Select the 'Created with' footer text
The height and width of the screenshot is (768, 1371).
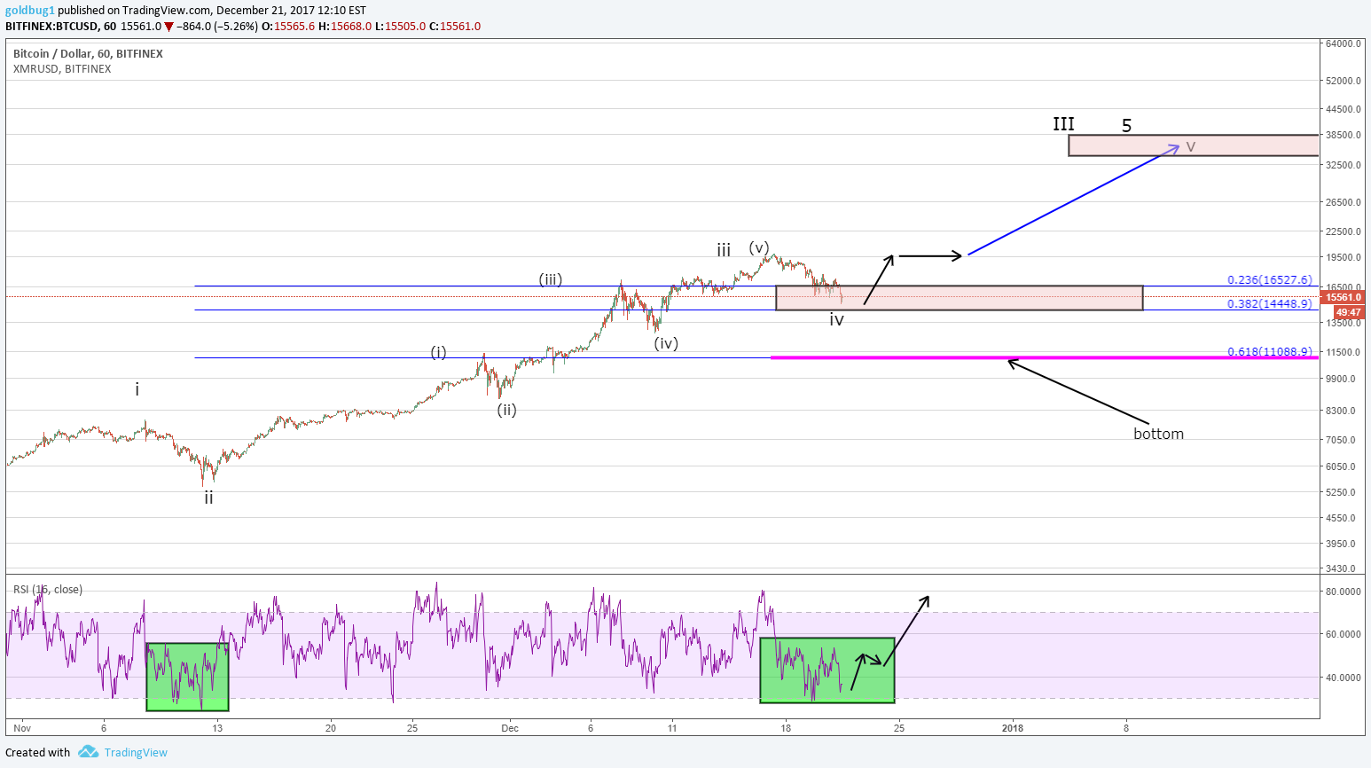[38, 753]
